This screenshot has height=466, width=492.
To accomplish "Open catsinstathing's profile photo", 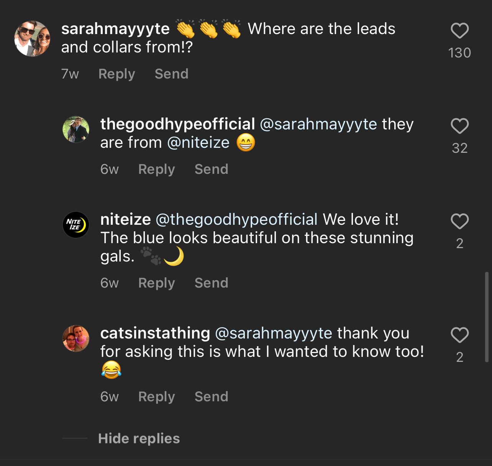I will pos(76,338).
